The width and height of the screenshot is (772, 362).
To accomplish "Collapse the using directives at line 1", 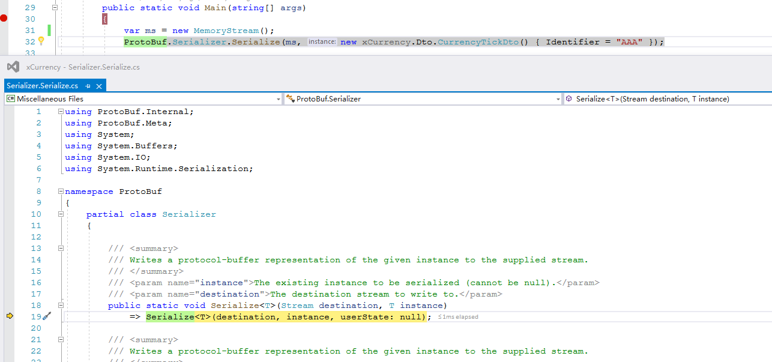I will (61, 112).
